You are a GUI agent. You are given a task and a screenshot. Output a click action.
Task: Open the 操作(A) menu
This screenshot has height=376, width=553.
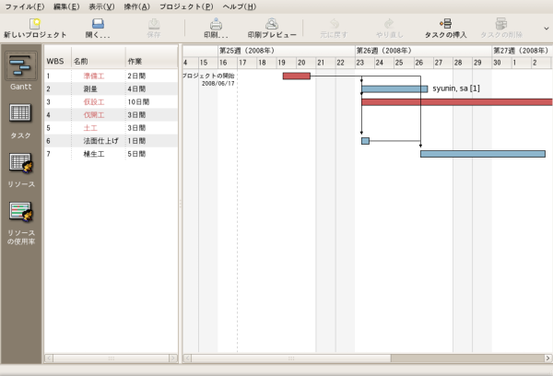[x=136, y=6]
